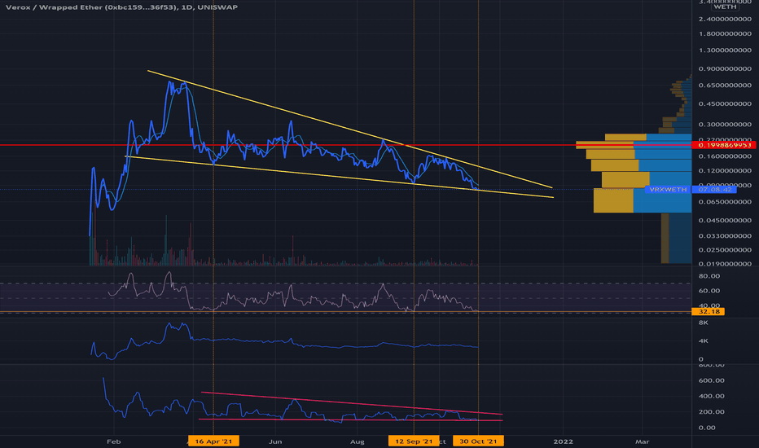This screenshot has width=759, height=448.
Task: Click the 2022 label on the time axis
Action: point(563,441)
